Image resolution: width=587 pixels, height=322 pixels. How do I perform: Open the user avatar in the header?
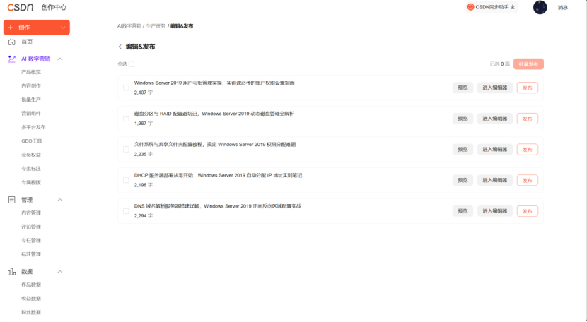click(x=540, y=7)
